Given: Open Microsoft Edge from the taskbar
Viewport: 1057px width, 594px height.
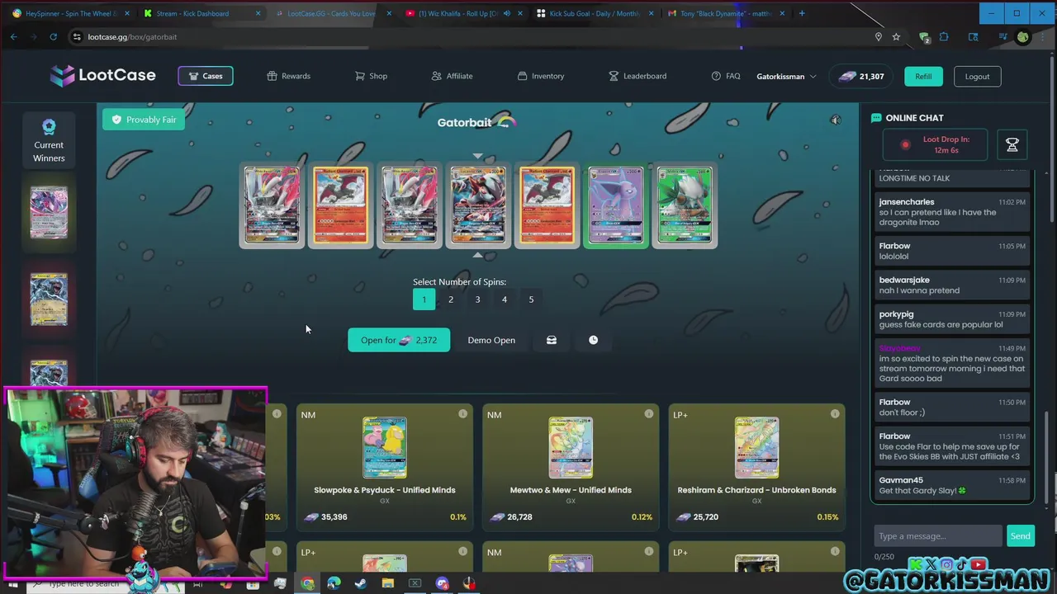Looking at the screenshot, I should click(334, 584).
